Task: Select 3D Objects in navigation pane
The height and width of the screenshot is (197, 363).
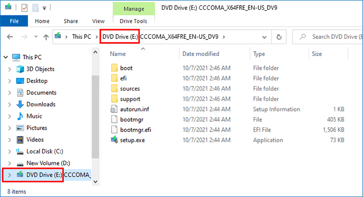Action: pos(40,69)
